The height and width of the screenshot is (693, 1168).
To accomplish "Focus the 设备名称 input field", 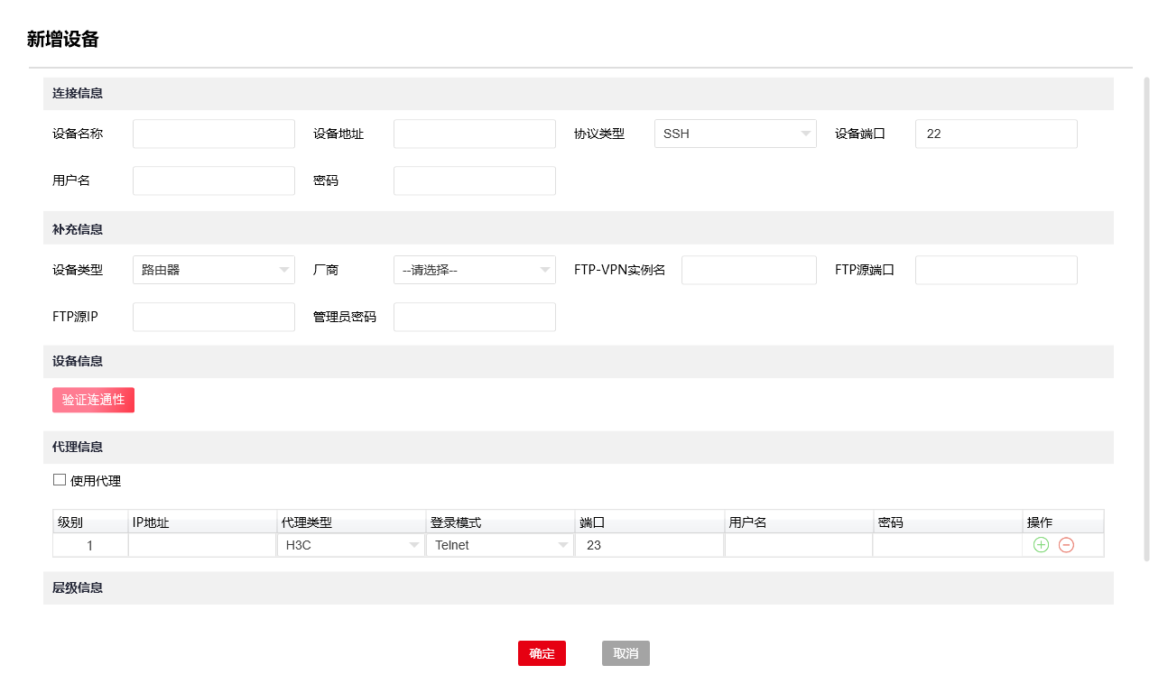I will tap(213, 134).
